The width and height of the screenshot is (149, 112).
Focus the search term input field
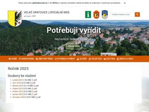(122, 15)
